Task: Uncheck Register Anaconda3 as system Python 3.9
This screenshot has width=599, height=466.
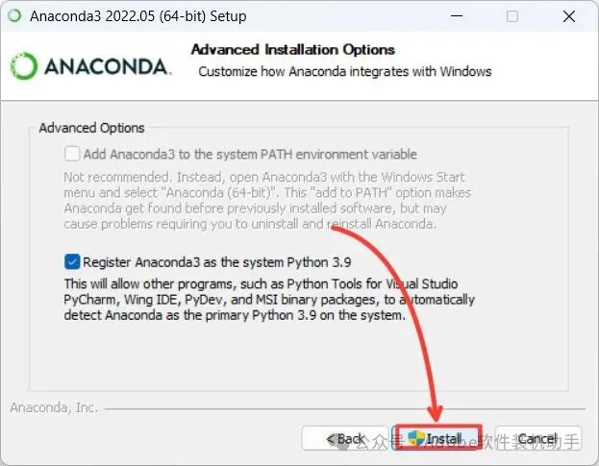Action: (x=72, y=260)
